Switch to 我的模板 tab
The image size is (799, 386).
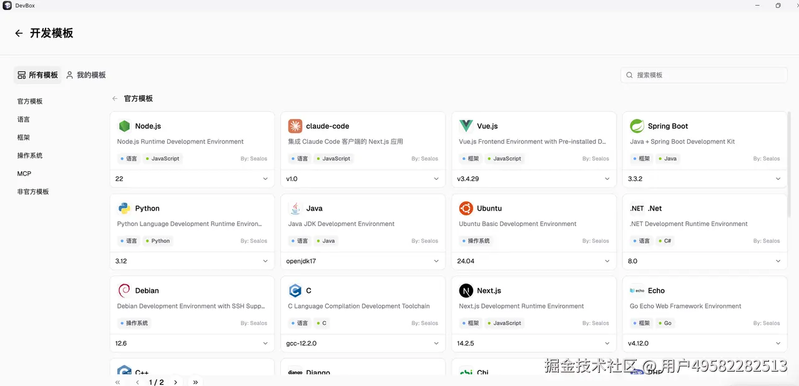pos(86,75)
